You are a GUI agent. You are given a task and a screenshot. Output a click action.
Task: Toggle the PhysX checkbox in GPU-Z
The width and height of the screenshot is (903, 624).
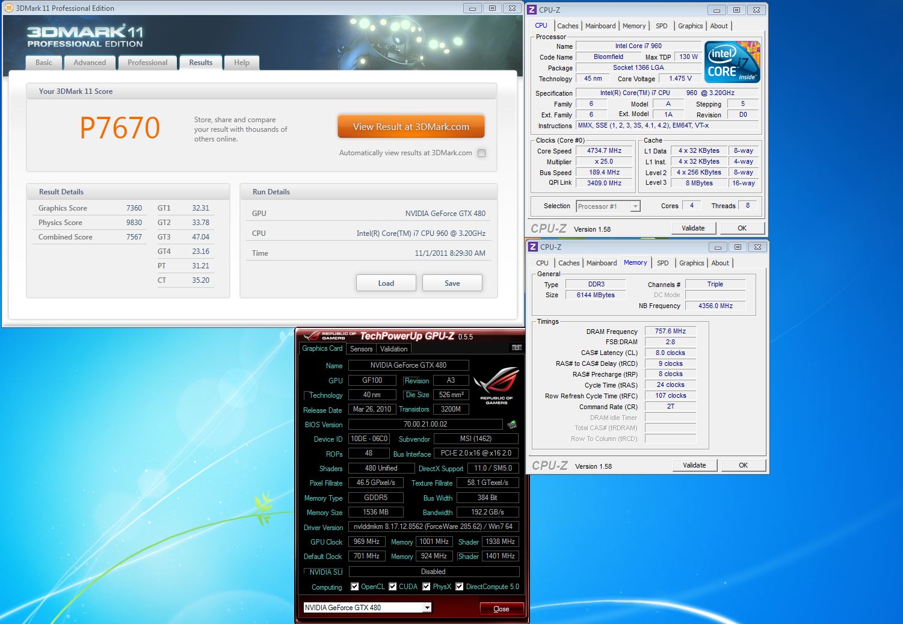pyautogui.click(x=427, y=587)
